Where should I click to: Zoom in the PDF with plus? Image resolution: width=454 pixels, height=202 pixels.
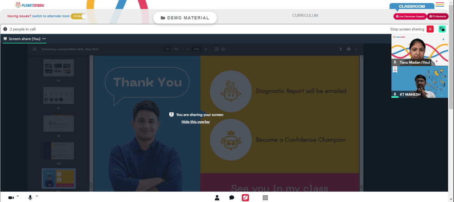click(206, 49)
